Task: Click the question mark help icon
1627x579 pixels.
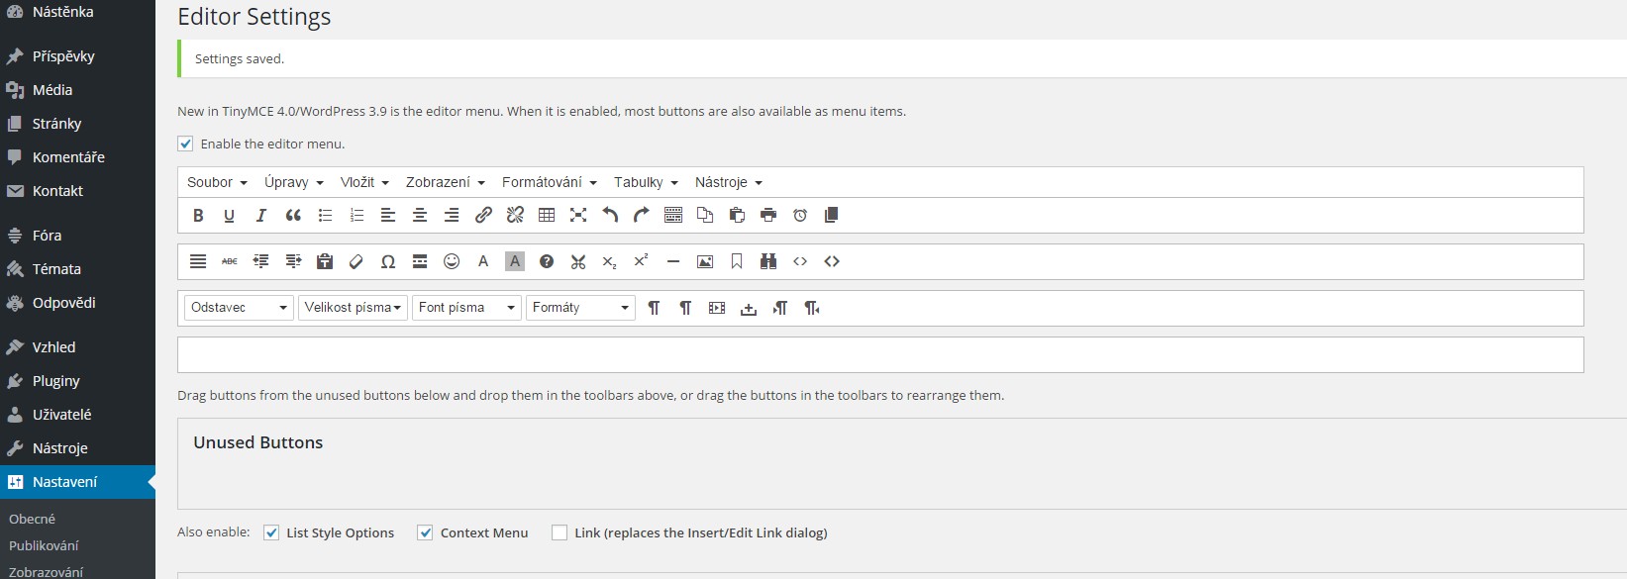Action: [547, 261]
